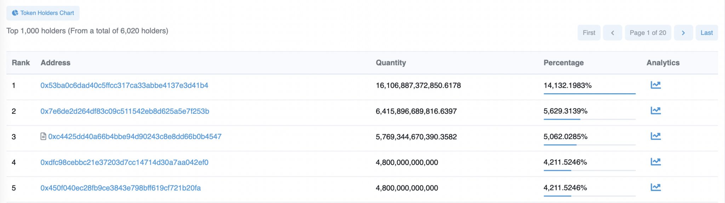
Task: Select quantity 4,800,000,000,000 in rank 4 row
Action: tap(407, 162)
